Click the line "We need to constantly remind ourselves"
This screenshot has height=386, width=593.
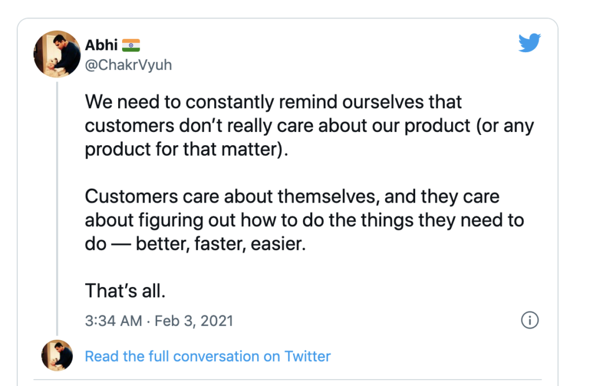point(273,102)
